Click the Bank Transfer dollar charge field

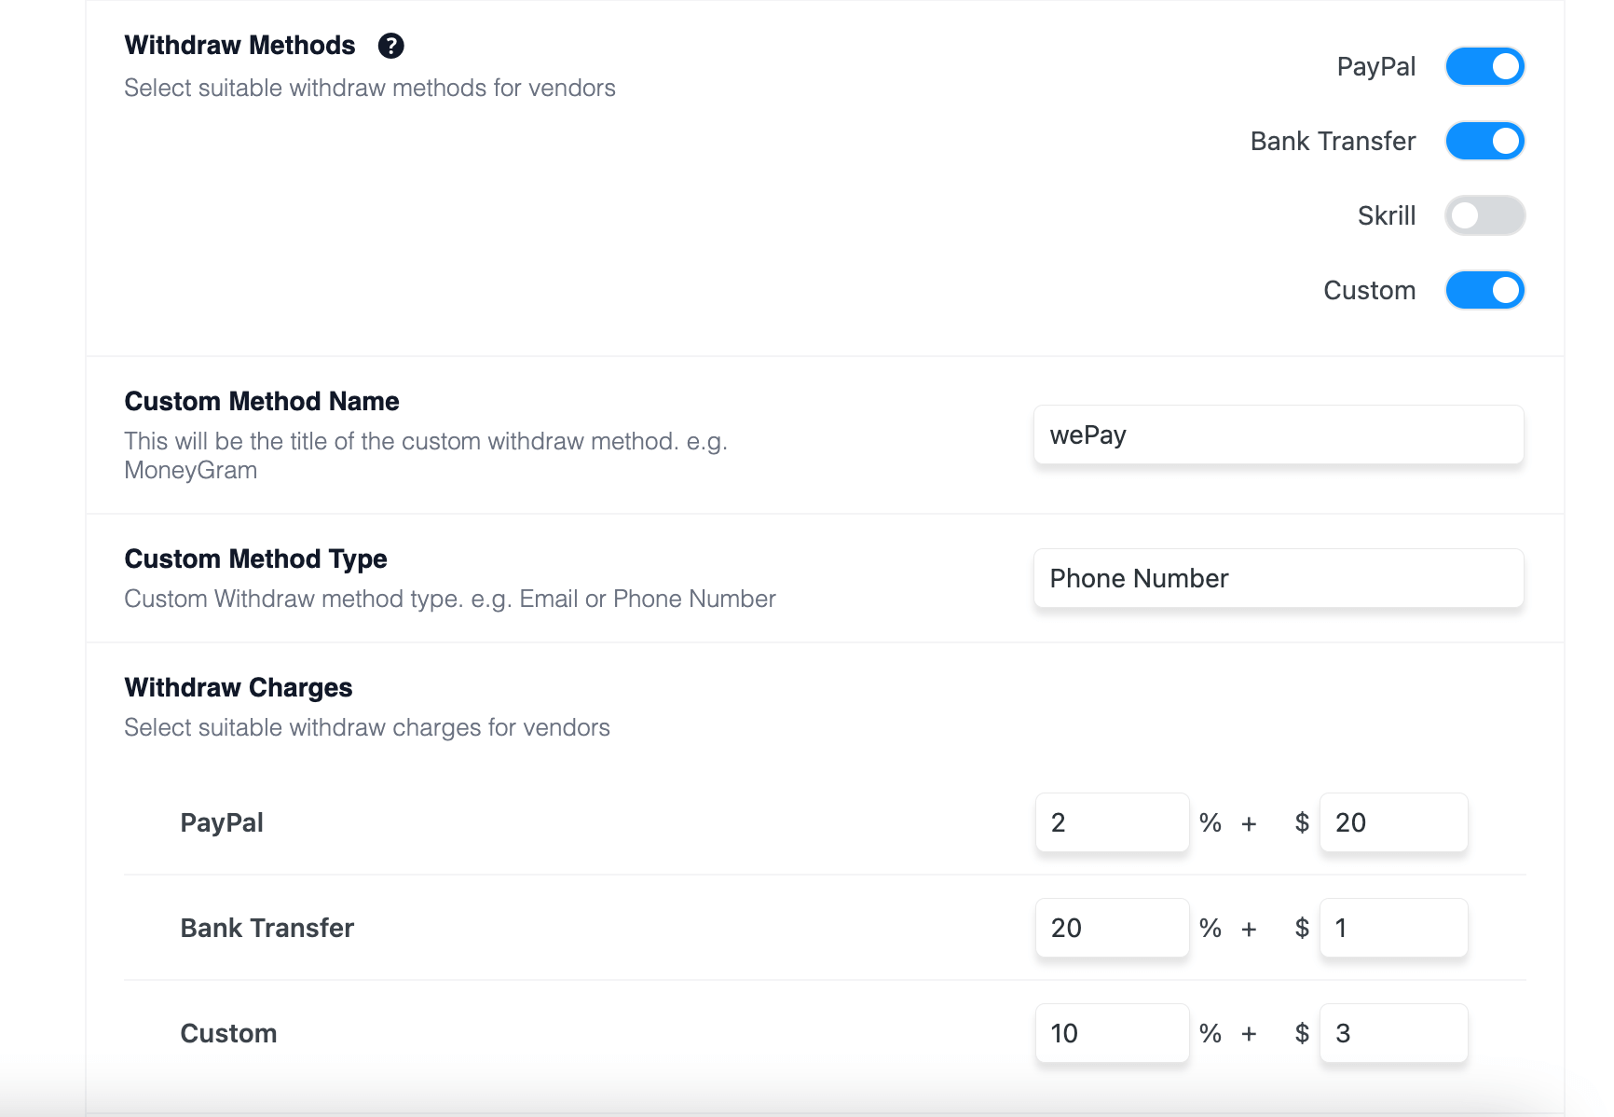click(1392, 928)
